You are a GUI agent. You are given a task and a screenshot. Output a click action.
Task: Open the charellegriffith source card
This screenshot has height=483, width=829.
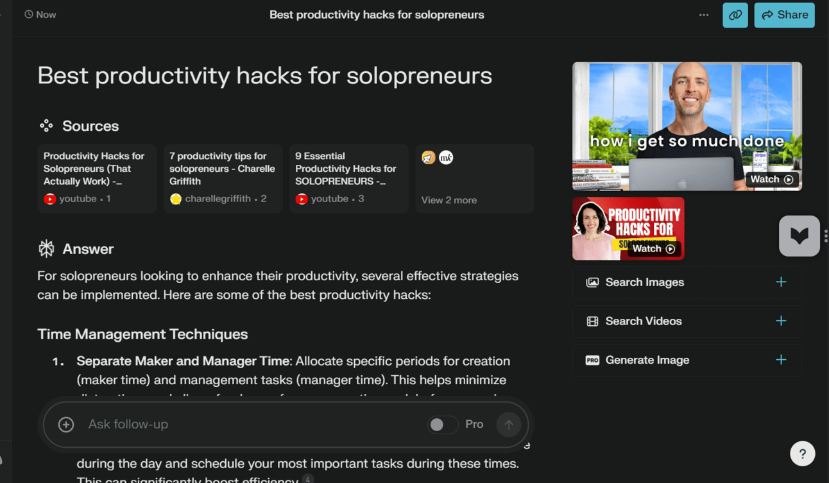(x=223, y=179)
